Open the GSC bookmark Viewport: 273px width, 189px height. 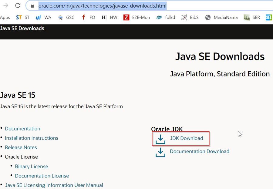click(66, 17)
